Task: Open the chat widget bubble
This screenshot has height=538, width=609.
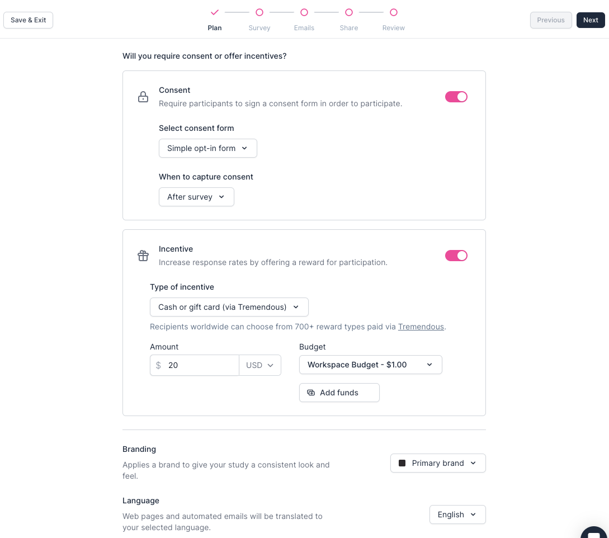Action: [x=594, y=531]
